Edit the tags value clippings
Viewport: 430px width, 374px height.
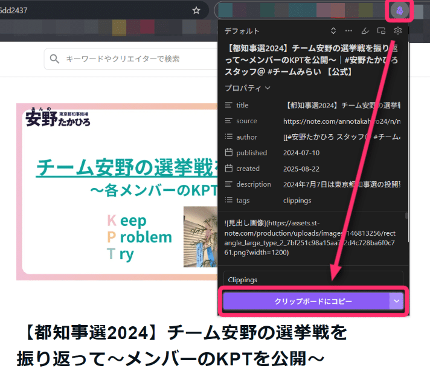click(297, 201)
